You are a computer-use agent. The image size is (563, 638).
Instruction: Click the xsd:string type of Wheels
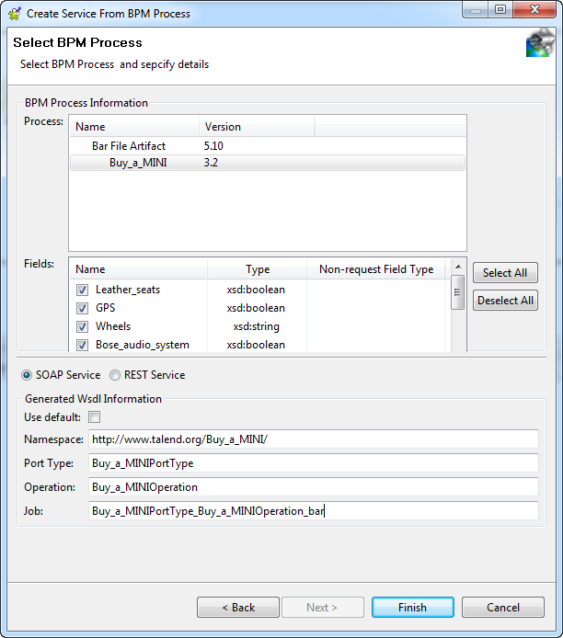point(257,326)
